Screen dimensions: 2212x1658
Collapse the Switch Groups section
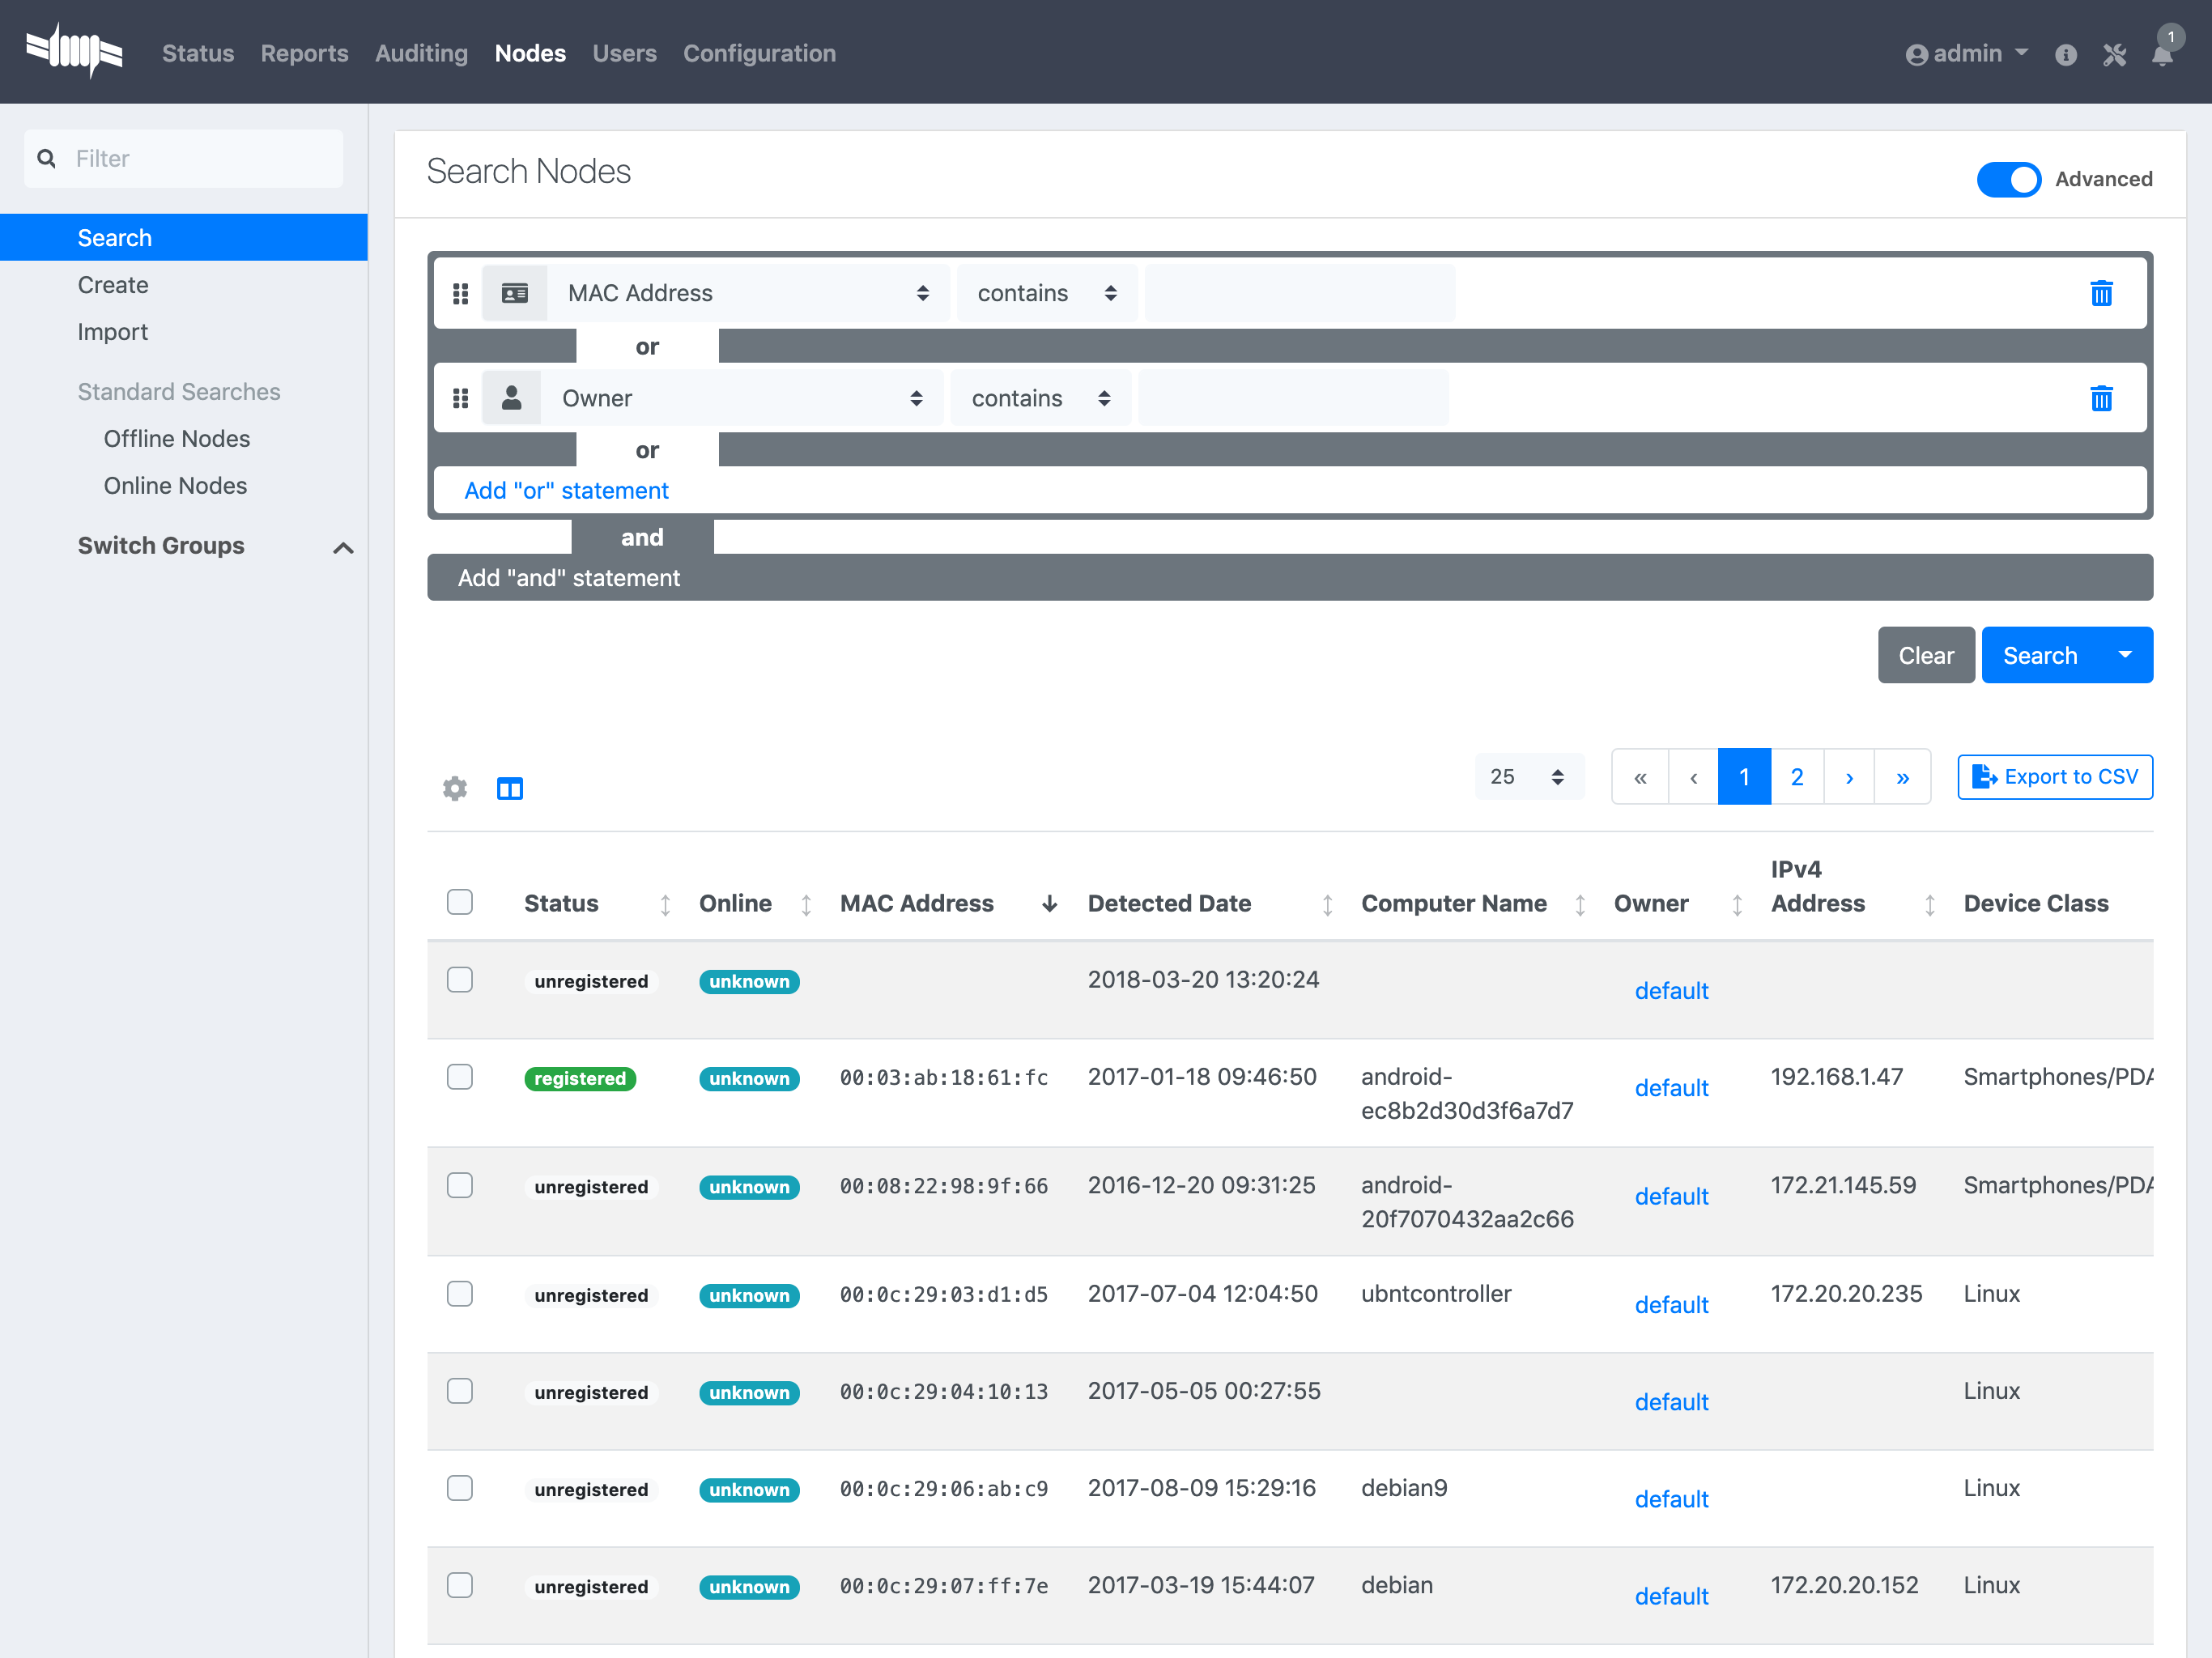pyautogui.click(x=343, y=547)
